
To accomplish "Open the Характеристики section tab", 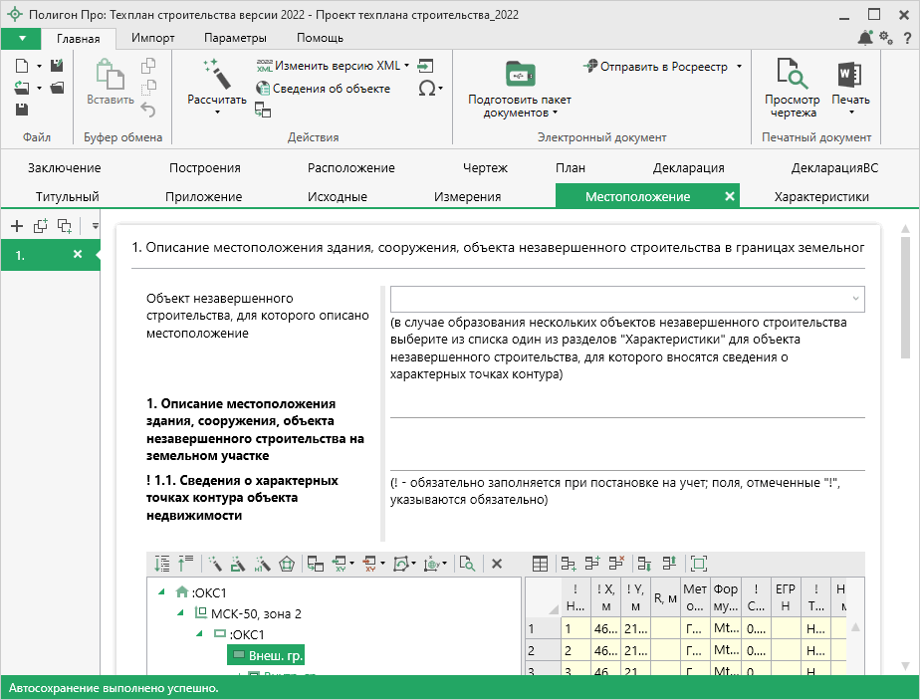I will tap(820, 196).
